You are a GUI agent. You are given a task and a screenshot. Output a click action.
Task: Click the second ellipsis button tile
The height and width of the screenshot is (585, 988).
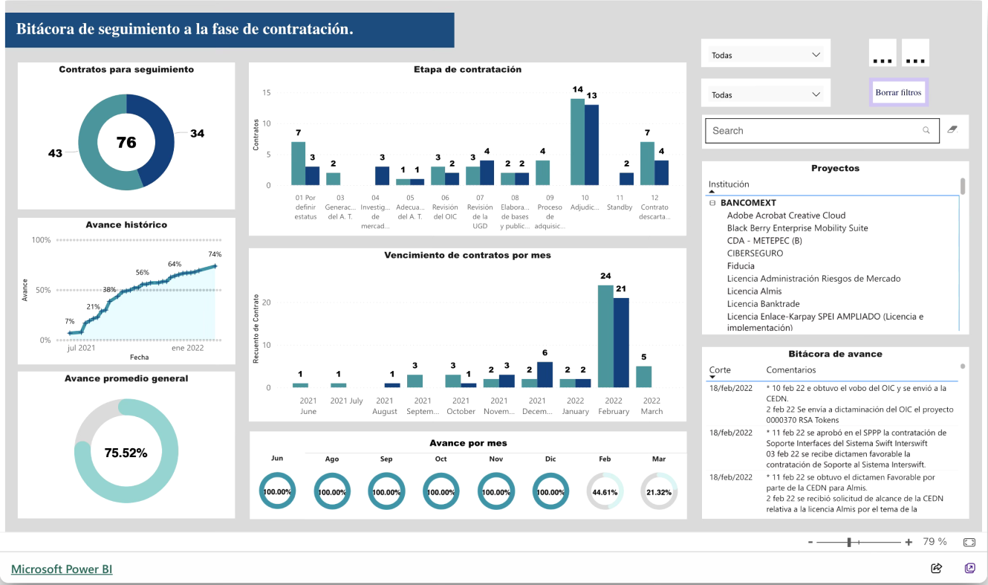(915, 54)
